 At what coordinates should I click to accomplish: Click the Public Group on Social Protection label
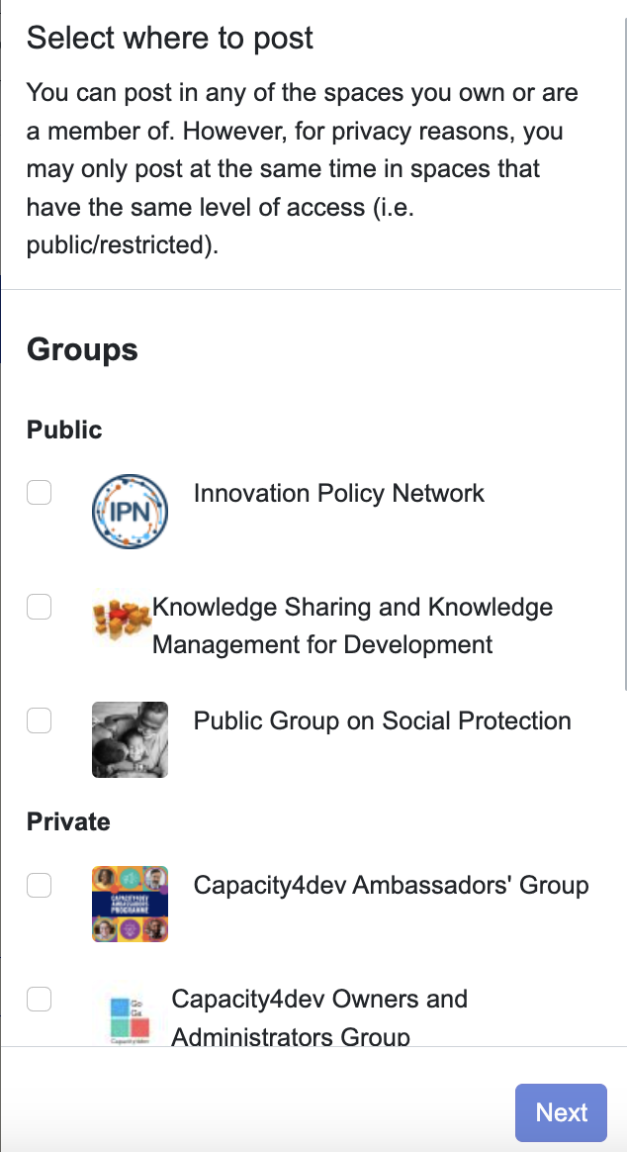(x=382, y=720)
